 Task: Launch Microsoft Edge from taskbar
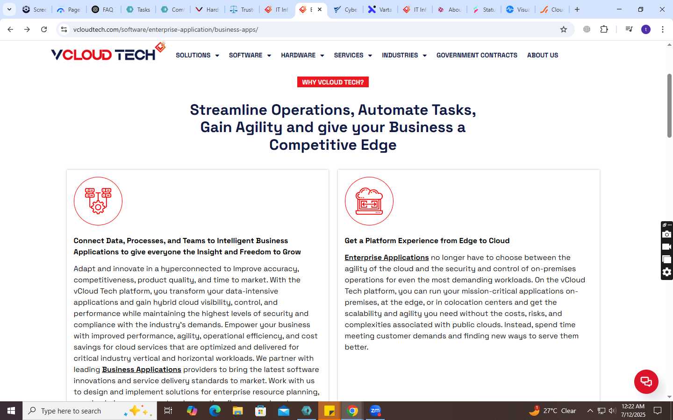click(x=215, y=411)
